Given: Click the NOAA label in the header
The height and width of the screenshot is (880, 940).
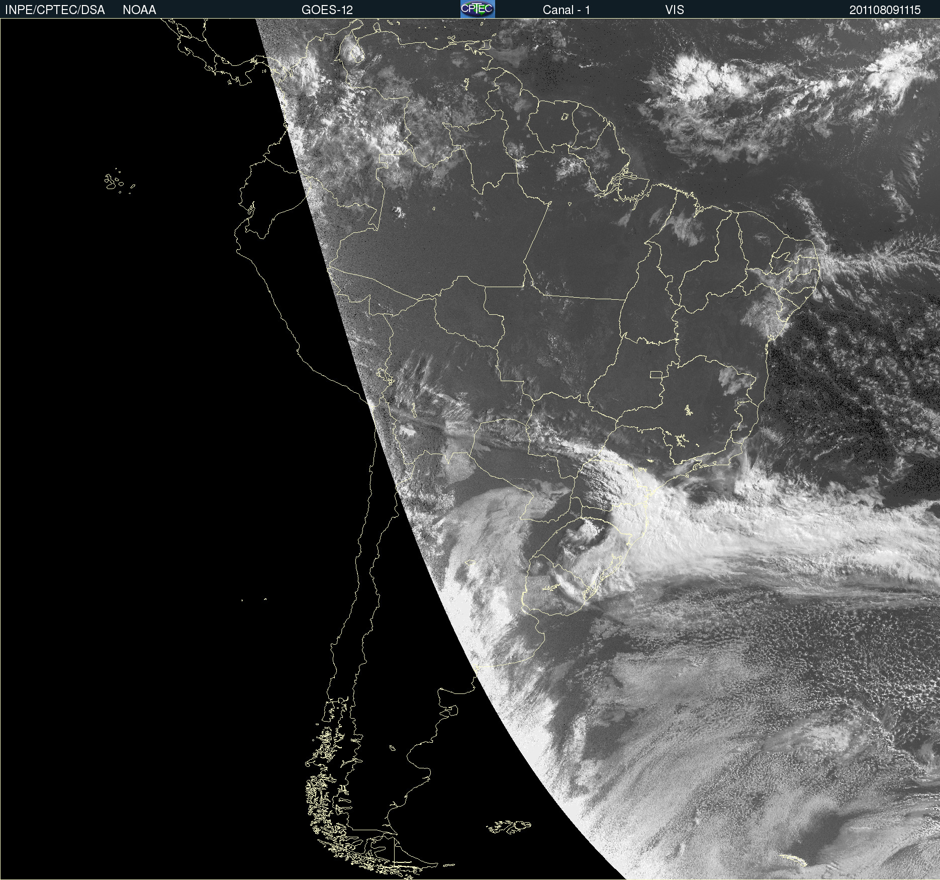Looking at the screenshot, I should pos(139,10).
